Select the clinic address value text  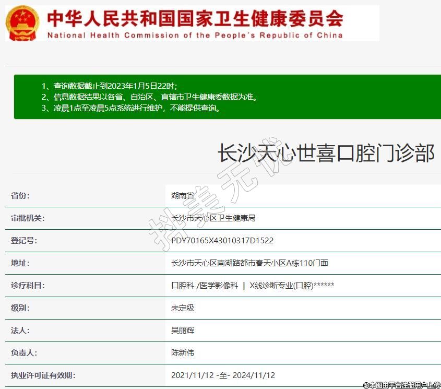click(x=249, y=263)
